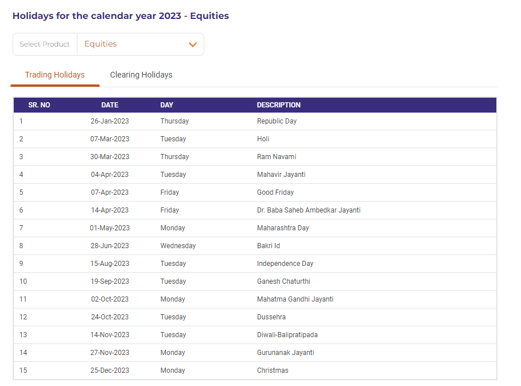Click the Diwali-Balipratipada entry

tap(287, 335)
